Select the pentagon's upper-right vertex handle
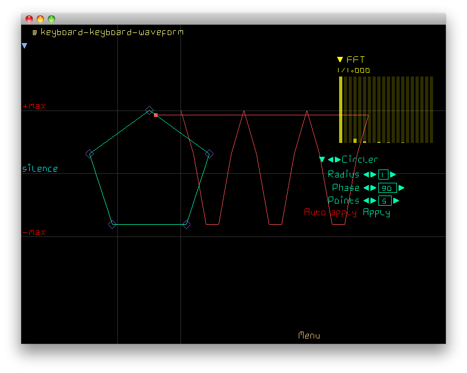This screenshot has height=373, width=467. coord(209,154)
